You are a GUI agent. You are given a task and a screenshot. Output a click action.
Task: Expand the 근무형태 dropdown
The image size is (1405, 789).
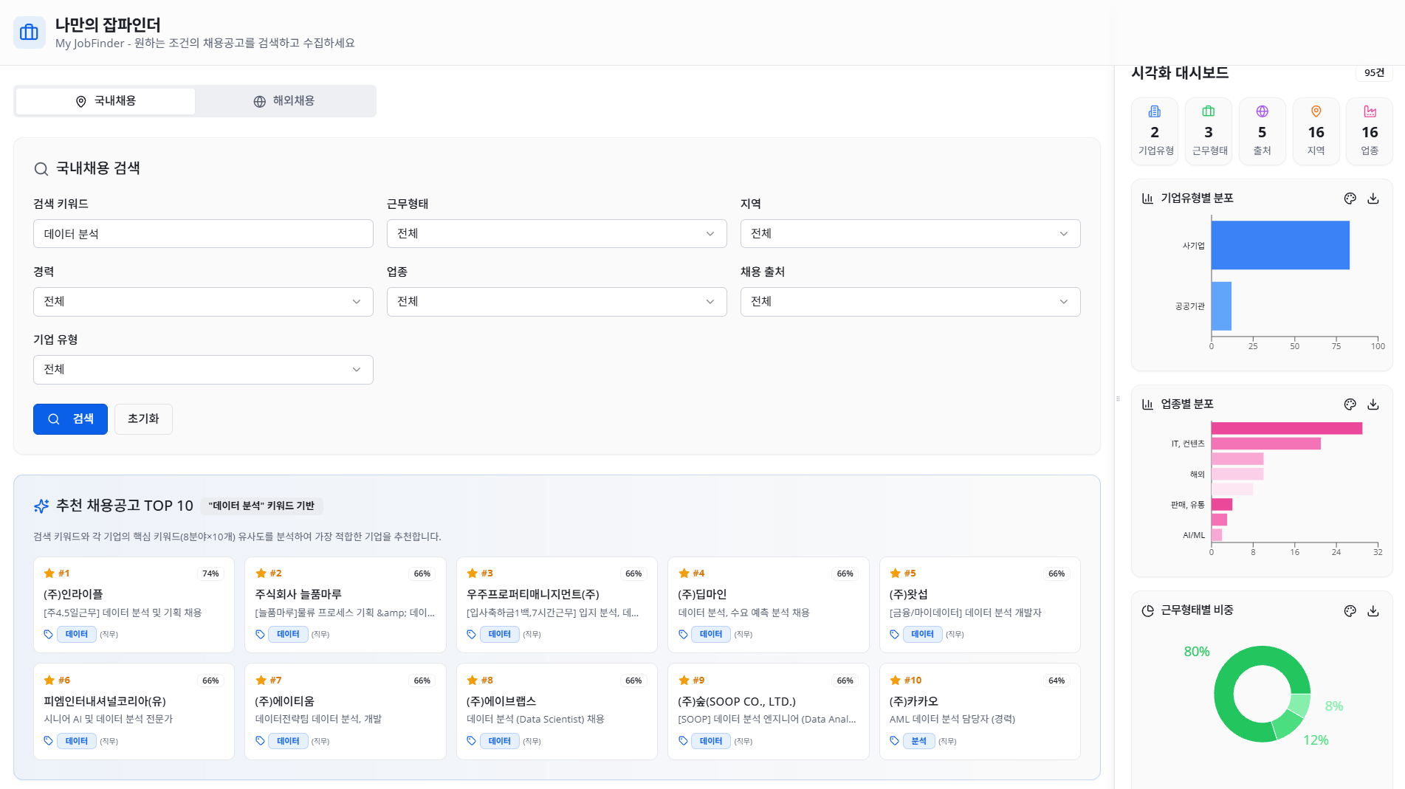[x=556, y=234]
